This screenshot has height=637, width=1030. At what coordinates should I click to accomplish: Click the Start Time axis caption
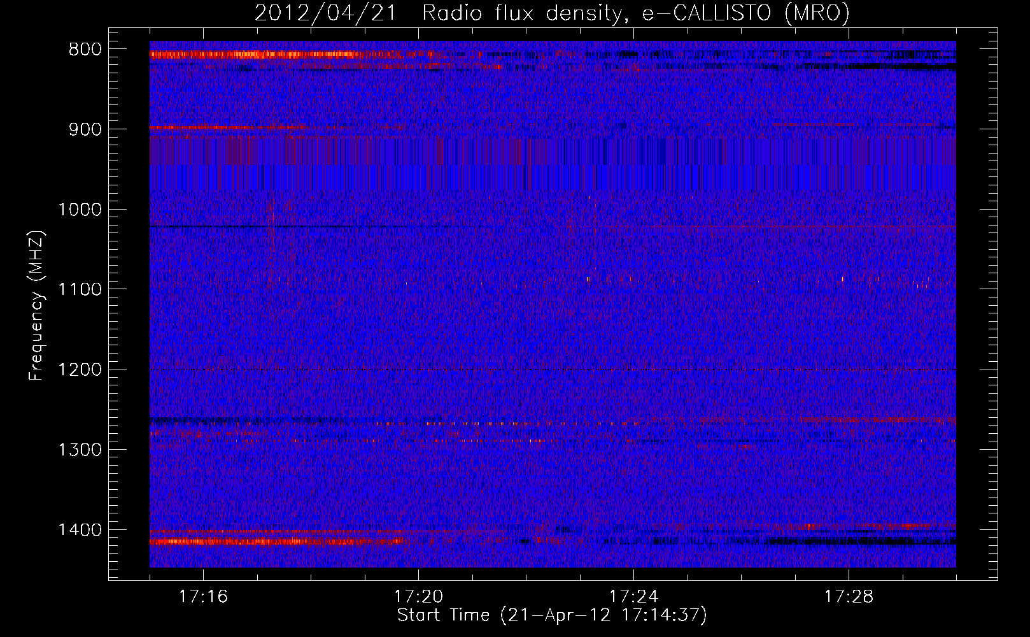(552, 615)
